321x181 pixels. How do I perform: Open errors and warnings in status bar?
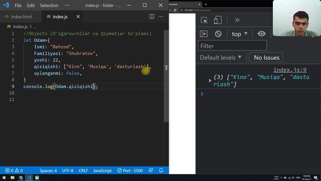coord(14,170)
